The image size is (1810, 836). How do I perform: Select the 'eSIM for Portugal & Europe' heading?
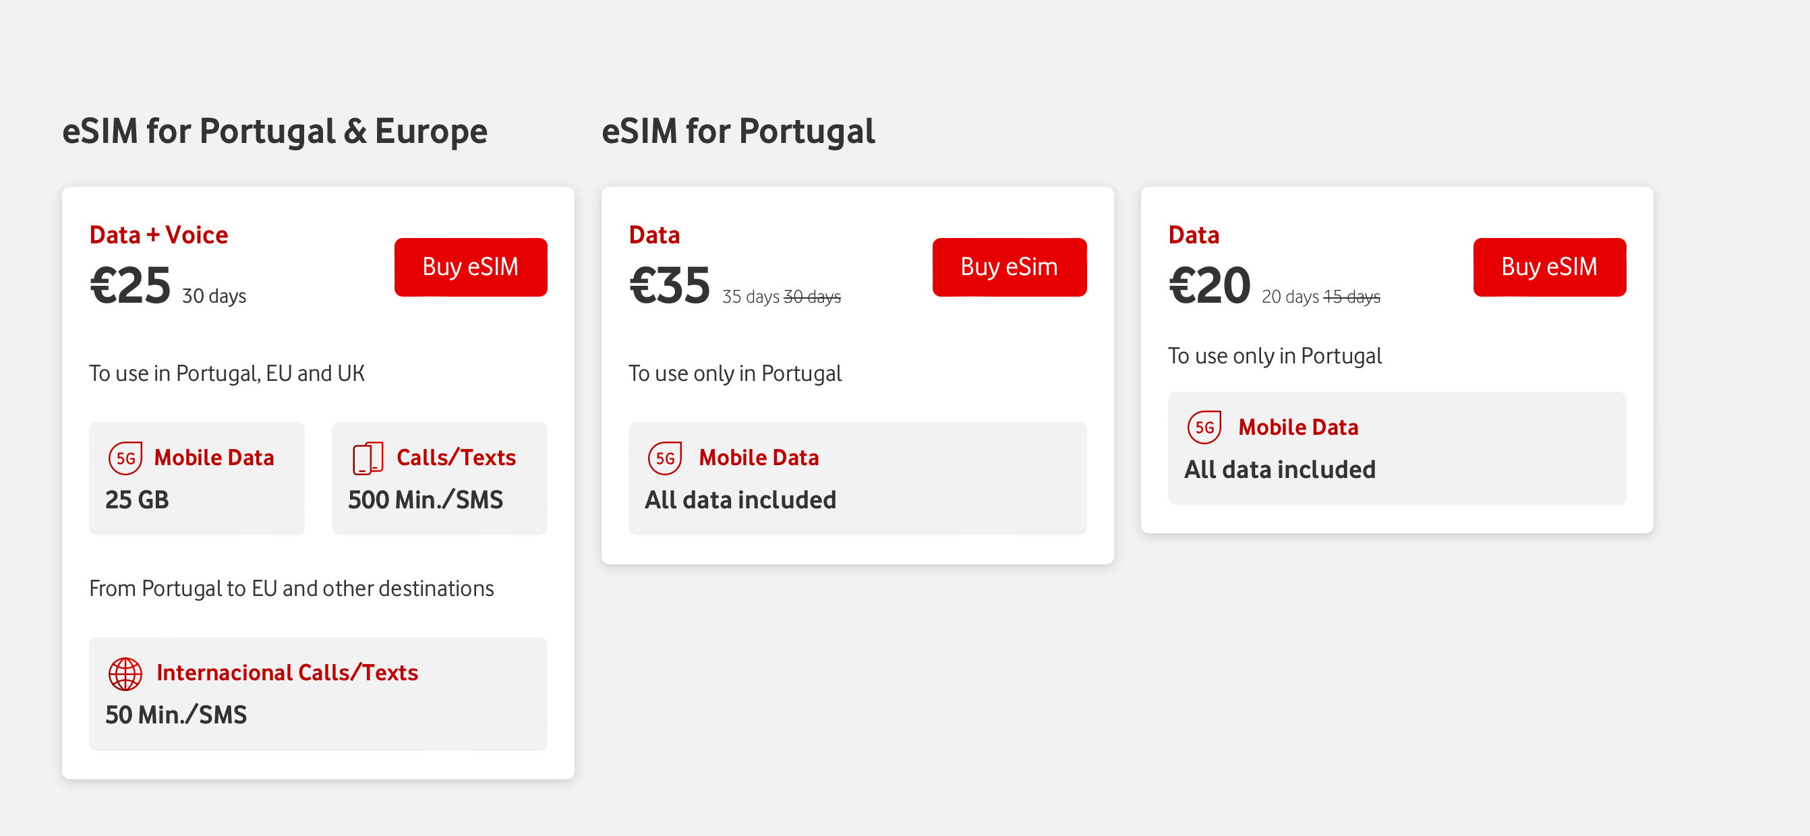coord(274,131)
